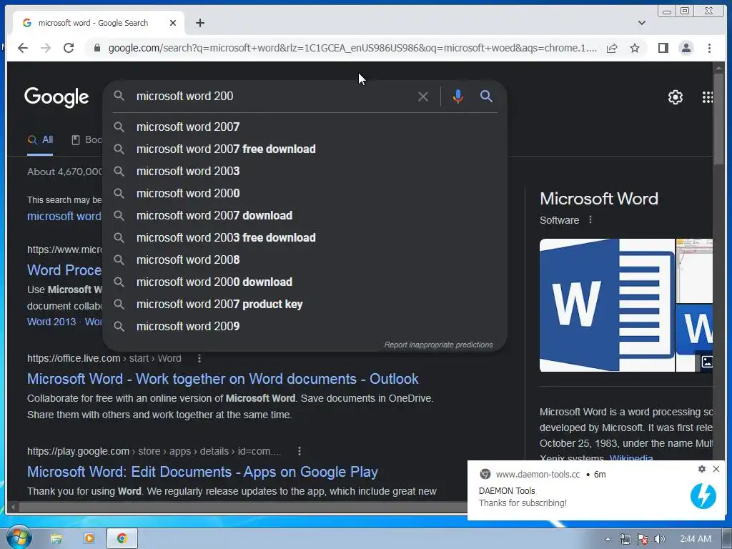Choose suggestion microsoft word 2003 free download
This screenshot has height=549, width=732.
305,237
